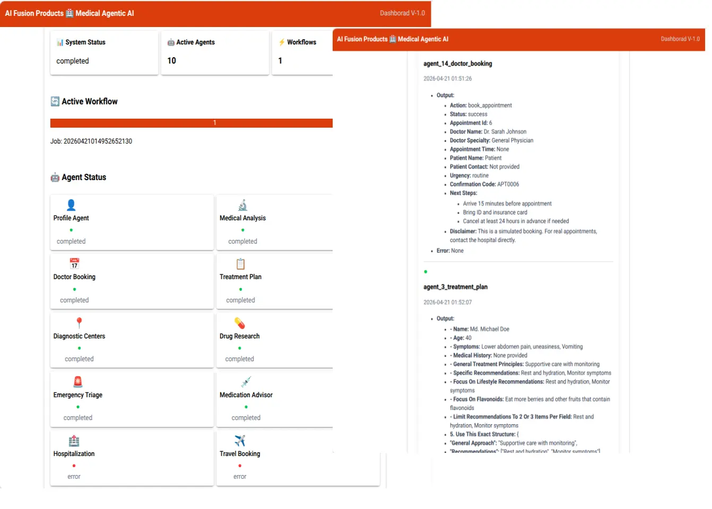Screen dimensions: 712x509
Task: Click 'Confirmation Code: APT0006' line
Action: click(x=484, y=184)
